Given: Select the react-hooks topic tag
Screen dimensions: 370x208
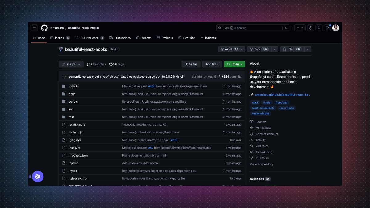Looking at the screenshot, I should [x=287, y=108].
